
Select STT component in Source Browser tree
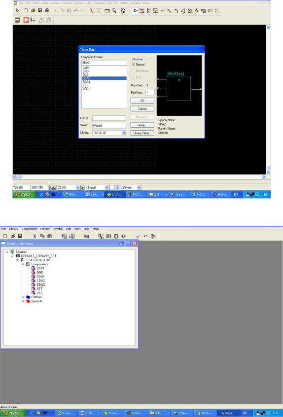click(39, 289)
